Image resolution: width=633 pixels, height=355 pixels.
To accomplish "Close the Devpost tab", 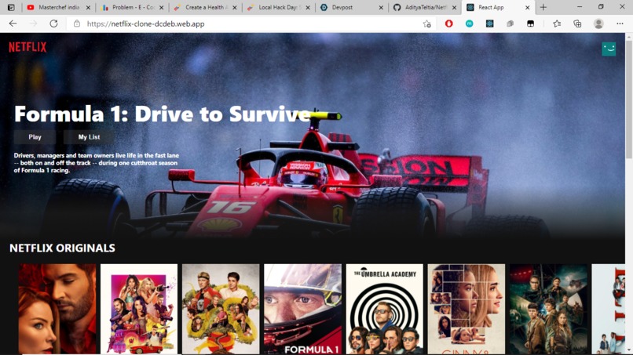I will pyautogui.click(x=381, y=7).
